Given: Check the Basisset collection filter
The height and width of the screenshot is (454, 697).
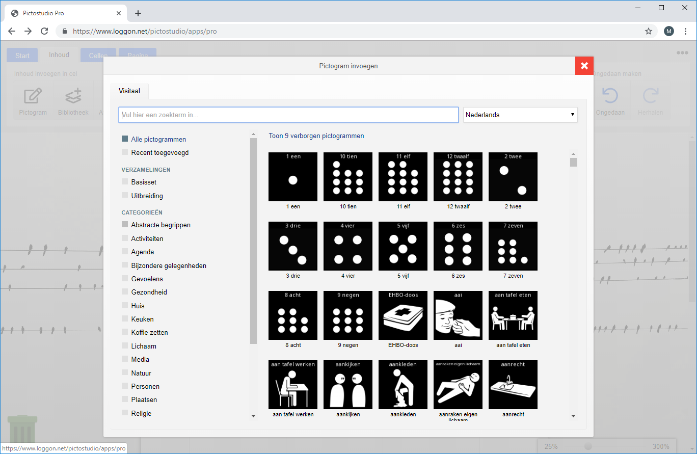Looking at the screenshot, I should 125,182.
